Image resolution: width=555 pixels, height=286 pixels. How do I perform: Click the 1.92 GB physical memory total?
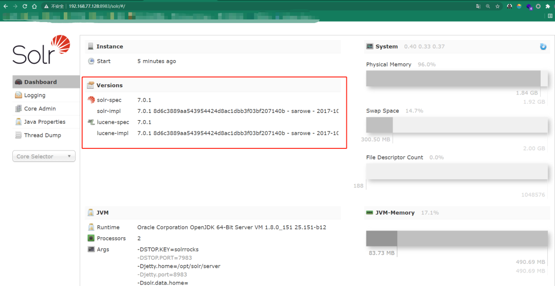[x=534, y=102]
